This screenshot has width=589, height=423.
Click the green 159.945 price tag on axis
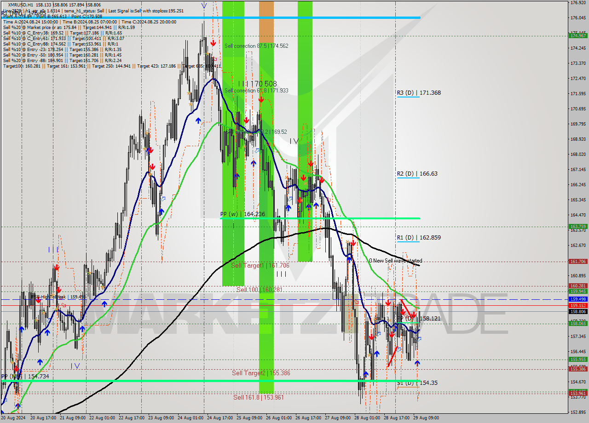(578, 291)
